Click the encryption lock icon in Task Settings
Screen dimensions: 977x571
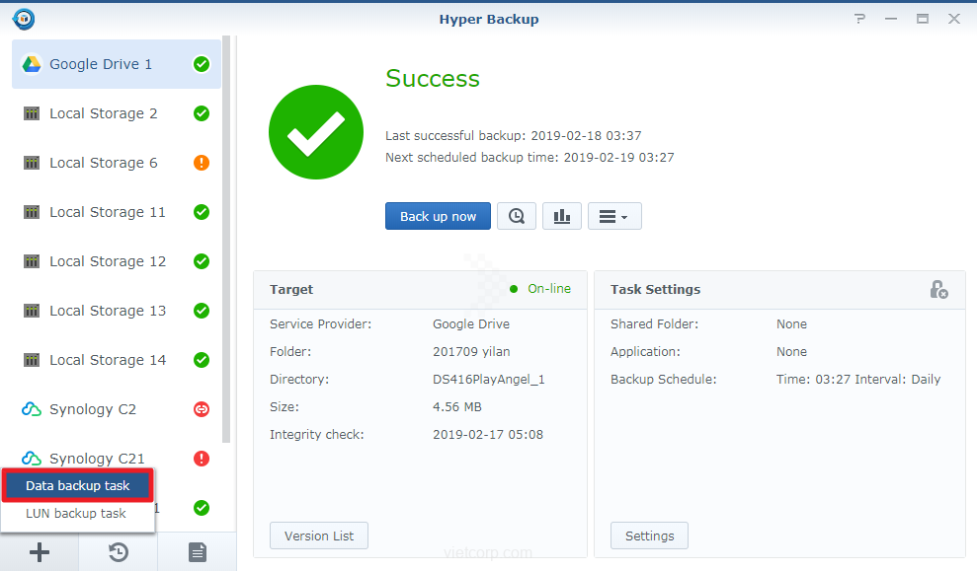(x=938, y=289)
